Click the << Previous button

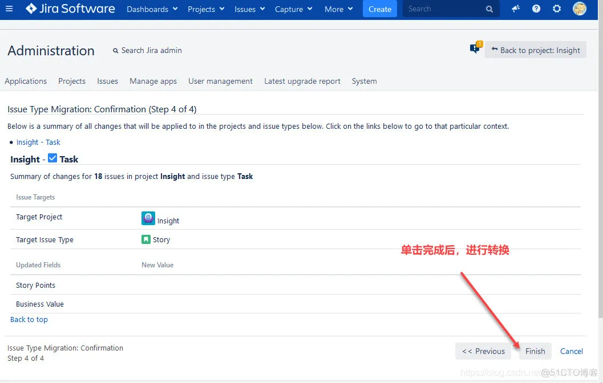point(483,351)
